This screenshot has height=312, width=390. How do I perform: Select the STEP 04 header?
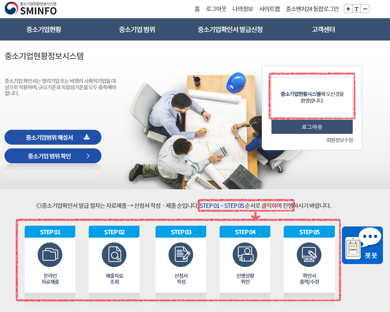tap(245, 232)
